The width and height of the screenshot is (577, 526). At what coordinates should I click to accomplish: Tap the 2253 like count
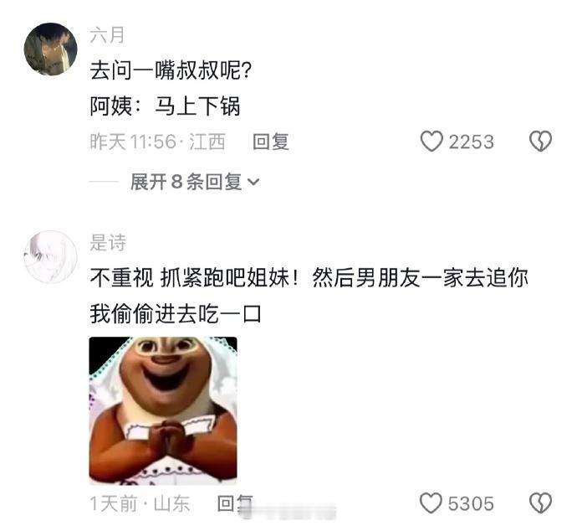(471, 142)
